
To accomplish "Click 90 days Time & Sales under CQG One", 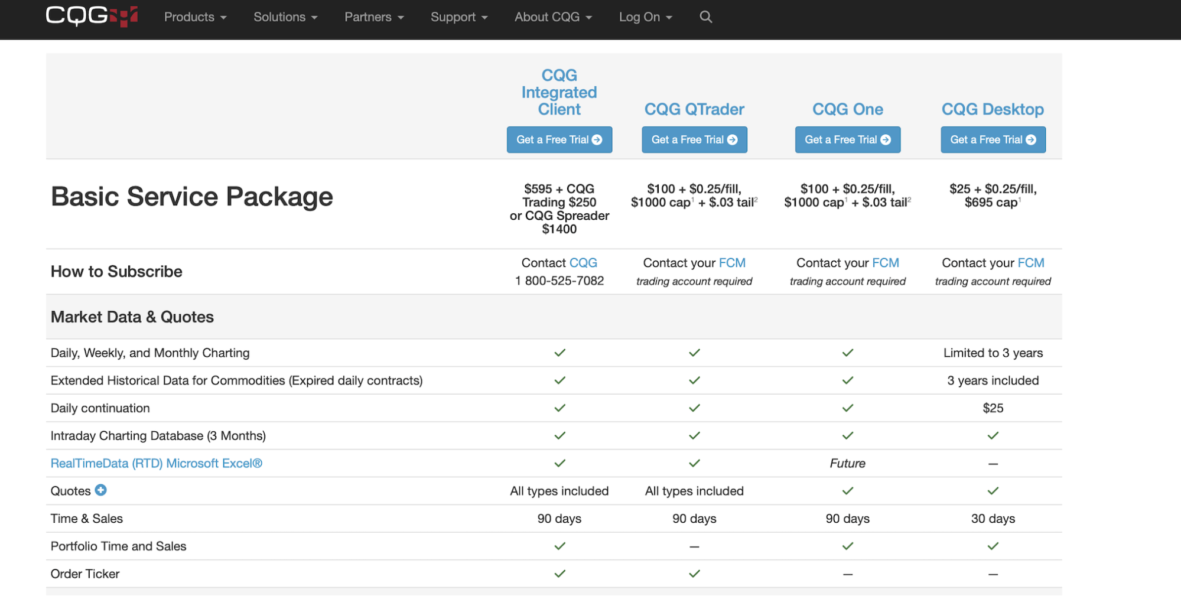I will [847, 519].
